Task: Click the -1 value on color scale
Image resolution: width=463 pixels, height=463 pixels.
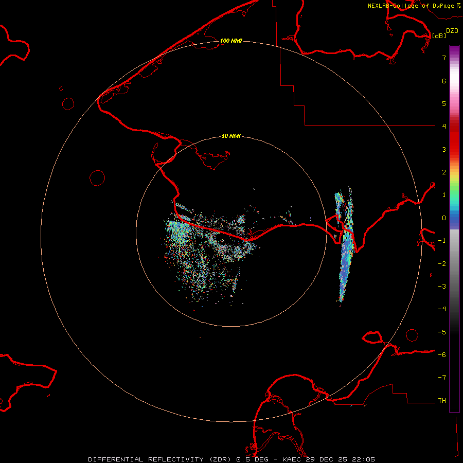Action: pyautogui.click(x=442, y=241)
